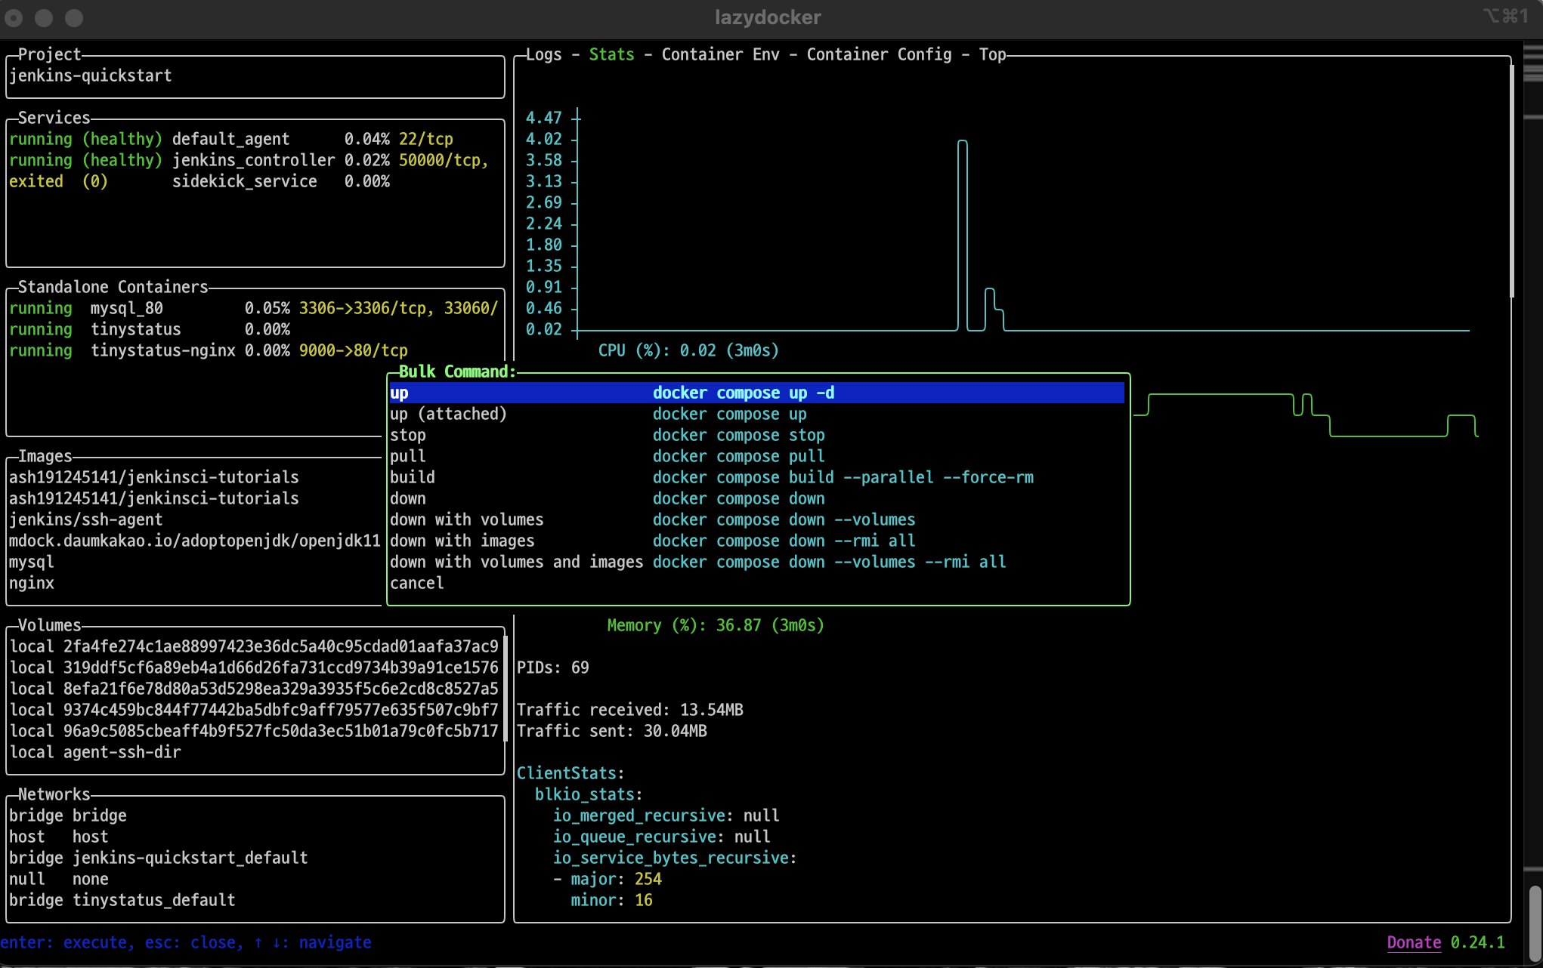
Task: Switch to the Logs tab
Action: click(543, 54)
